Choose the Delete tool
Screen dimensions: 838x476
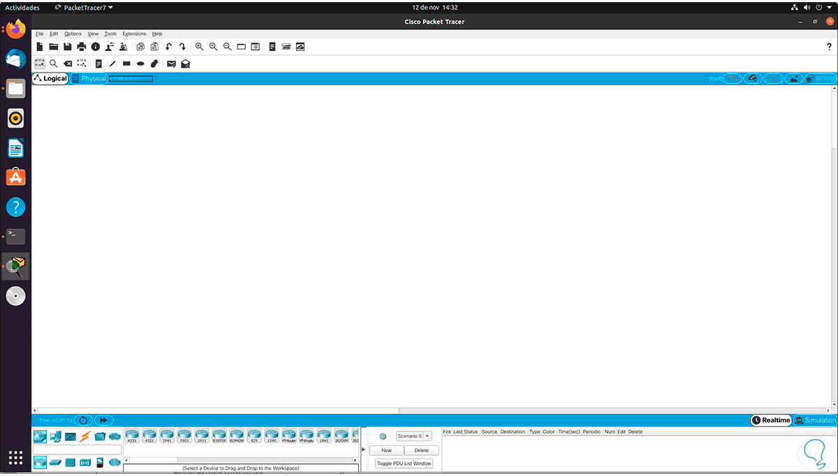point(68,64)
